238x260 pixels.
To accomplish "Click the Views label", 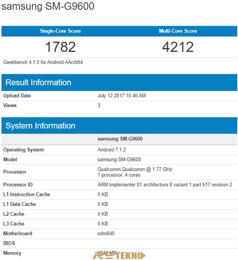I will click(10, 105).
